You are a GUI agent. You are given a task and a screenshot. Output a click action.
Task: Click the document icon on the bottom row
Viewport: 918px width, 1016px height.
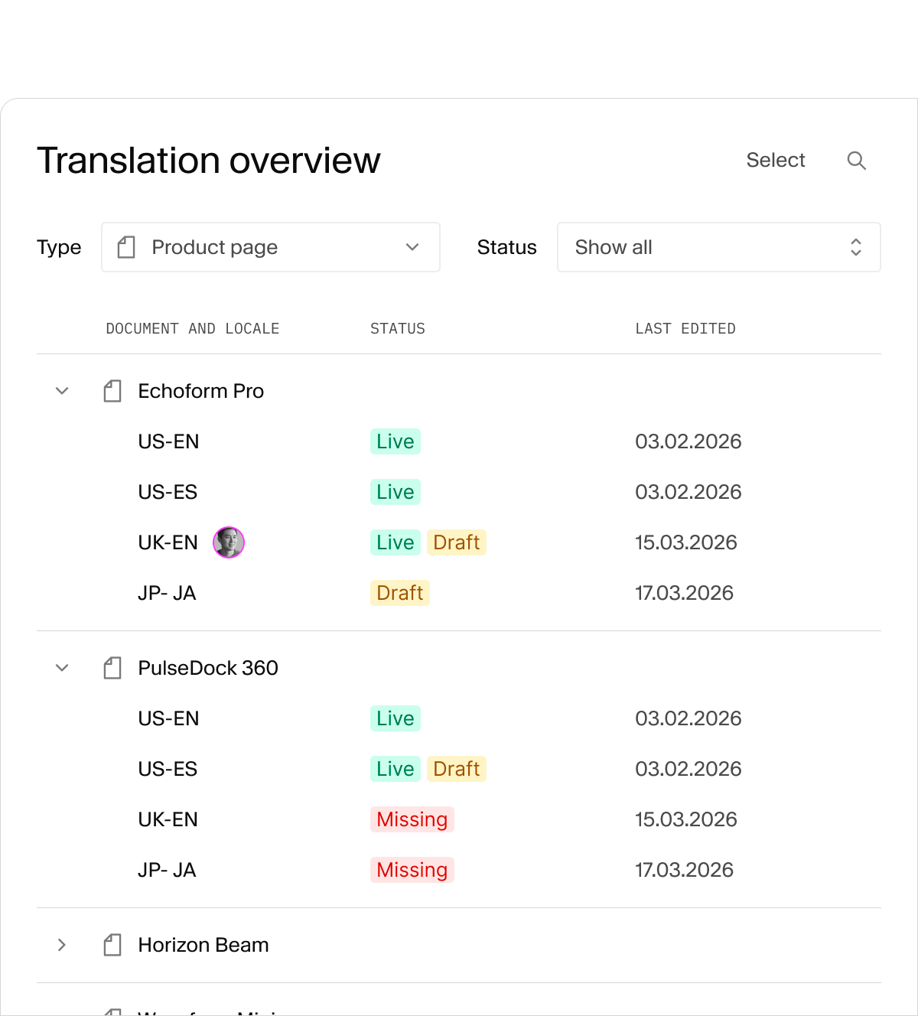[x=112, y=1010]
